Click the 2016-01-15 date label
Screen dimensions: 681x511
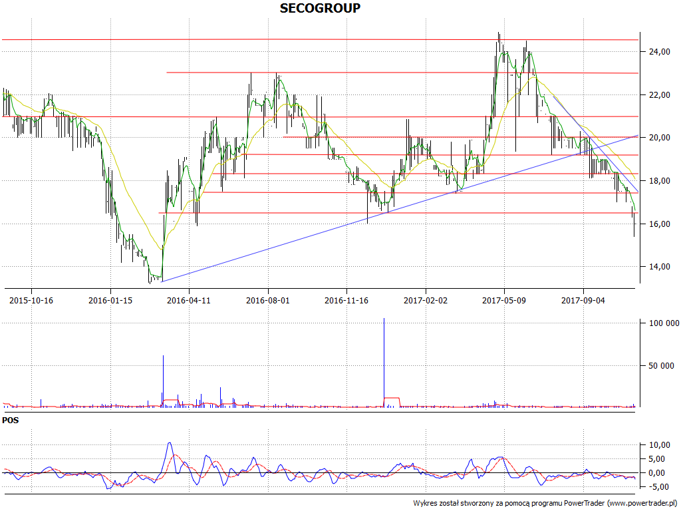(110, 300)
